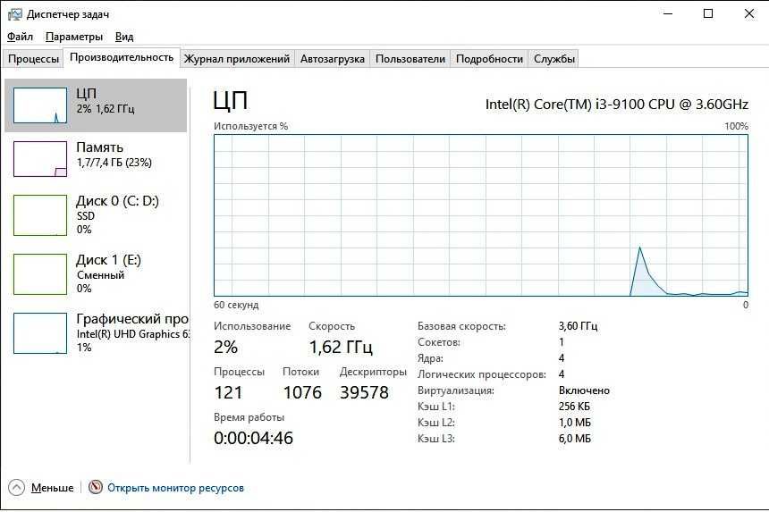The width and height of the screenshot is (769, 512).
Task: Click the Включено virtualization value
Action: click(x=584, y=390)
